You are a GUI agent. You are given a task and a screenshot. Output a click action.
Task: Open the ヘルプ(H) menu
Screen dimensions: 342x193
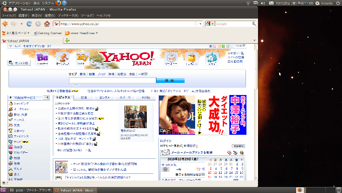pos(104,16)
